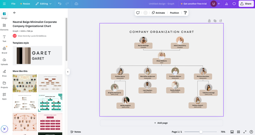255x135 pixels.
Task: Add collaborators with the plus icon
Action: [219, 4]
